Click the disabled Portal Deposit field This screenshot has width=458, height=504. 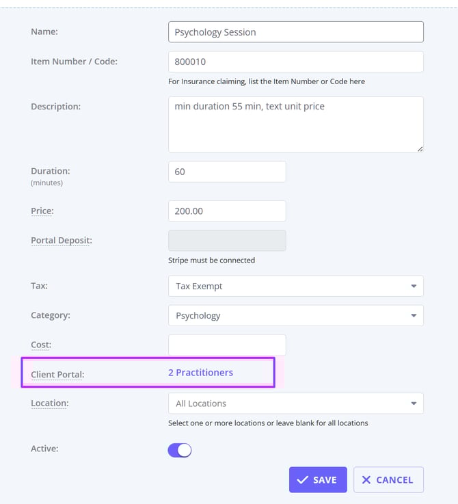coord(227,241)
